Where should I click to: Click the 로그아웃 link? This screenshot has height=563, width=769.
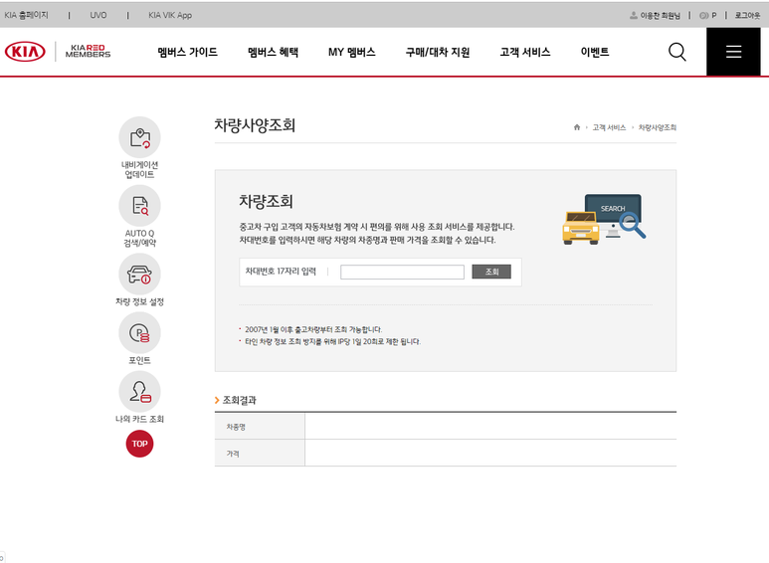(747, 15)
